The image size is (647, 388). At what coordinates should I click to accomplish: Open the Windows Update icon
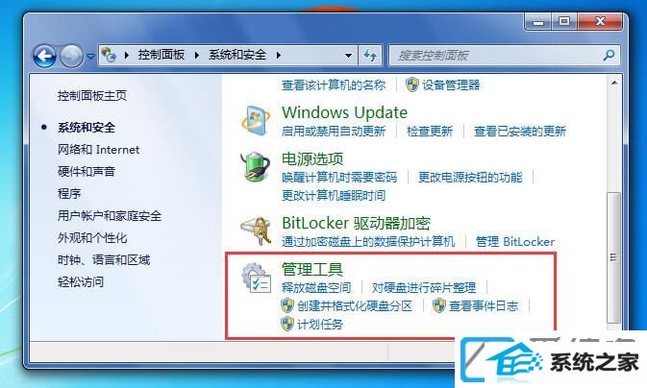(256, 120)
